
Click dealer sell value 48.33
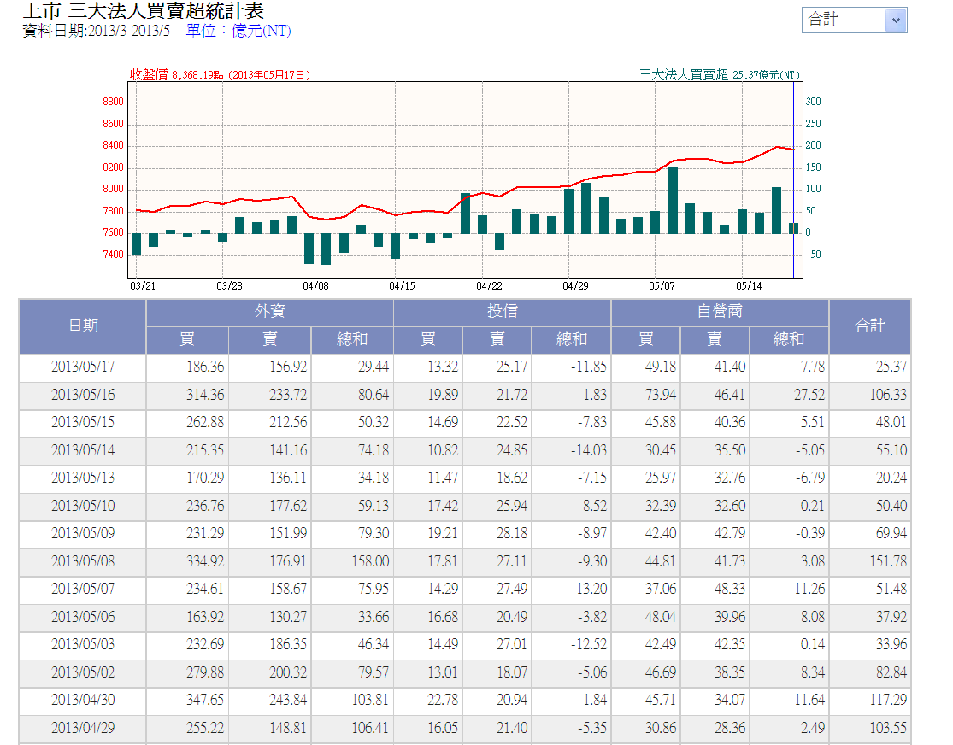pyautogui.click(x=729, y=588)
